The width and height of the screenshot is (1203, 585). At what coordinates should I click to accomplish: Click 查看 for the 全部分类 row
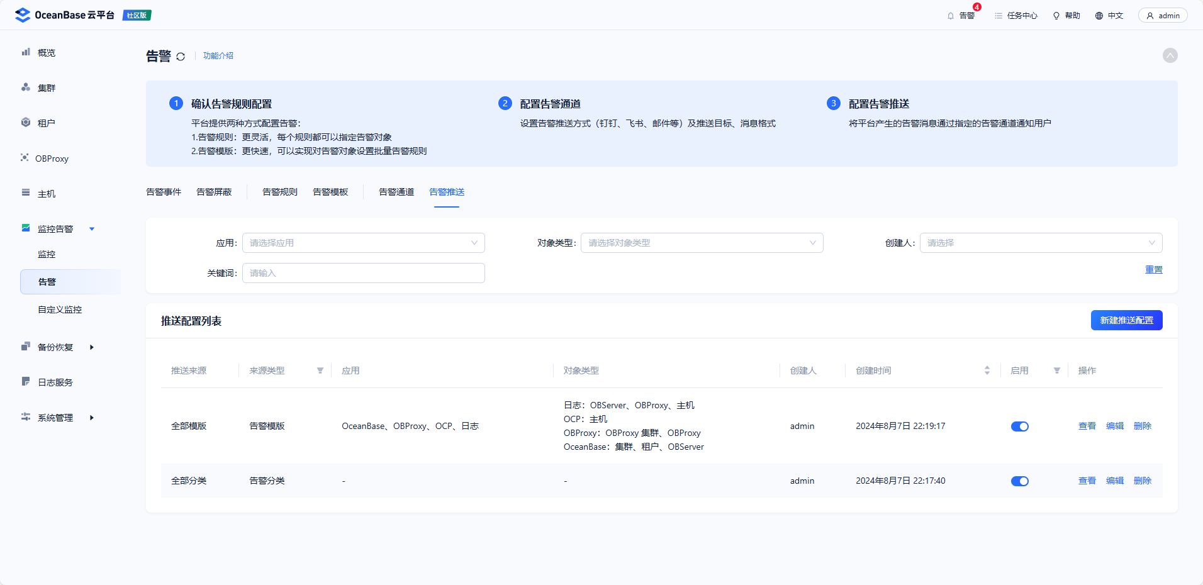(1087, 481)
